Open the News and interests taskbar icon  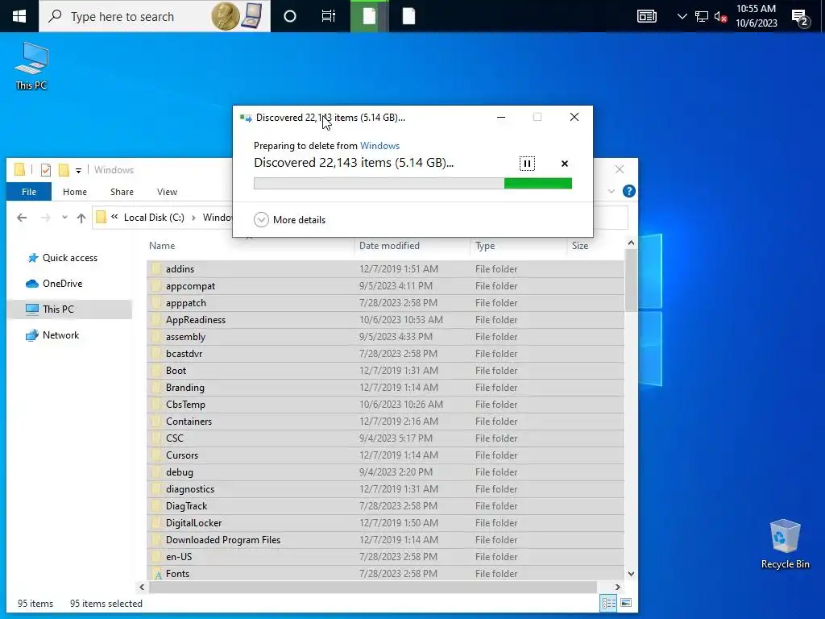pyautogui.click(x=647, y=16)
